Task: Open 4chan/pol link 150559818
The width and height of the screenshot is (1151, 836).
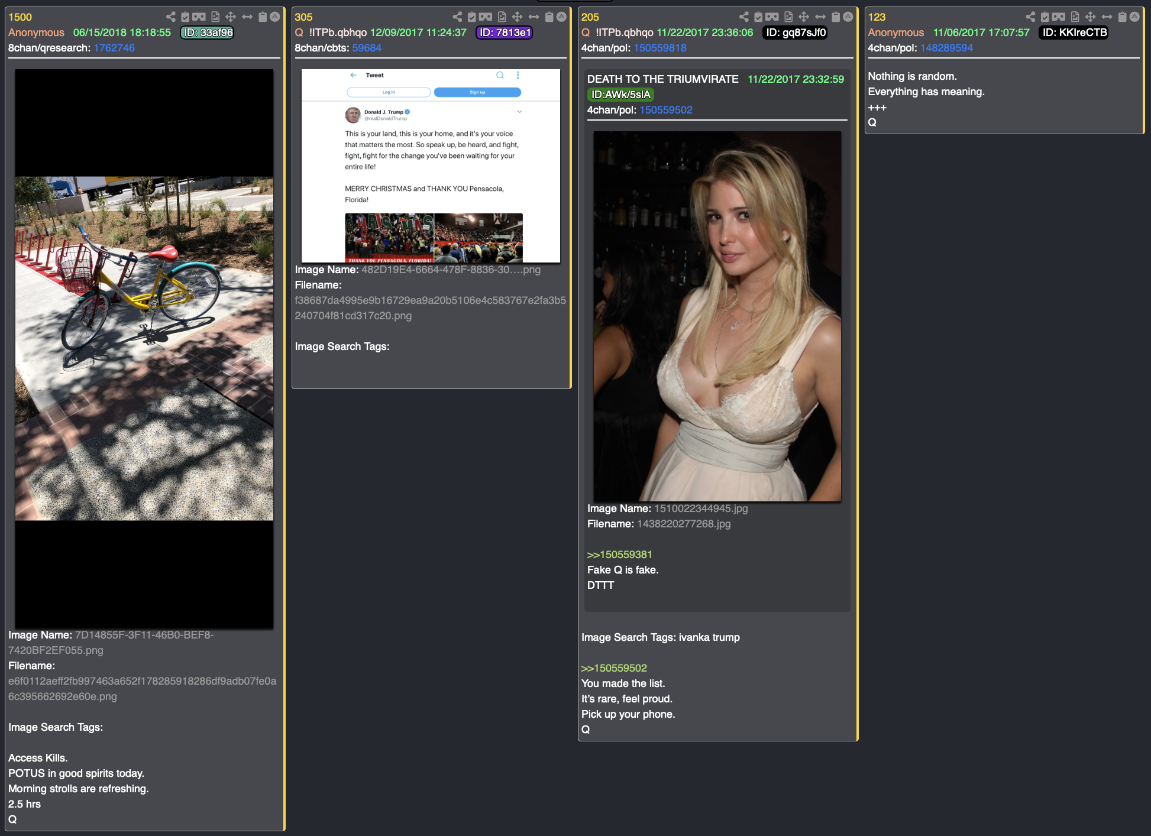Action: 660,48
